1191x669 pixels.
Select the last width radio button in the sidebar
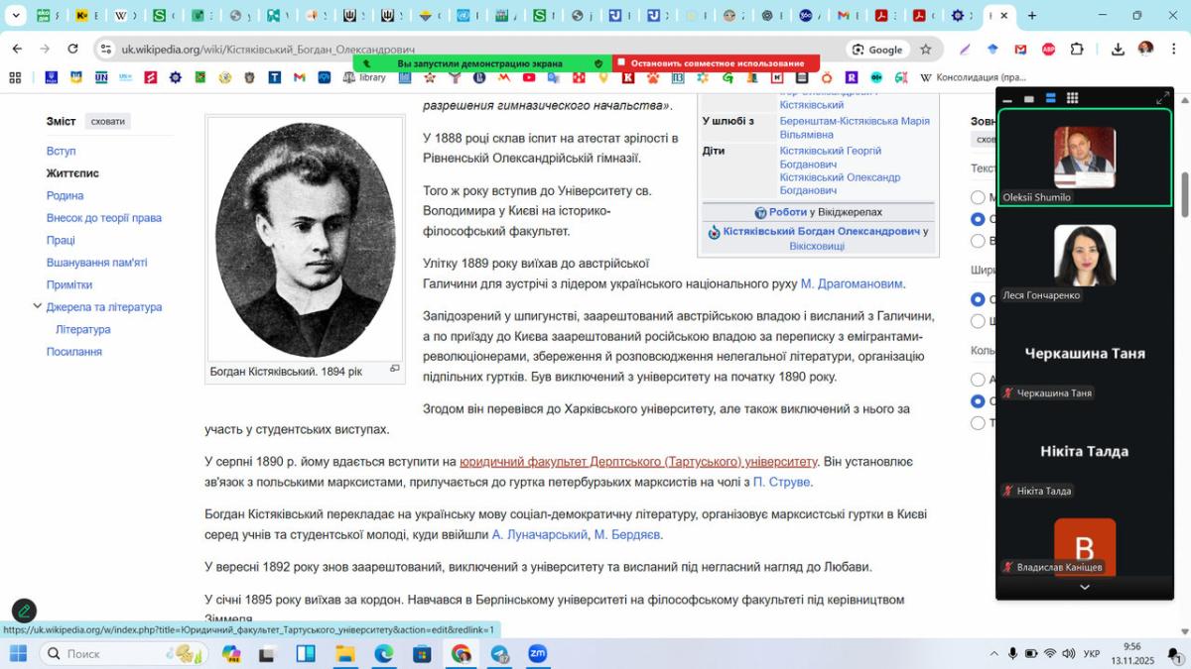coord(978,321)
